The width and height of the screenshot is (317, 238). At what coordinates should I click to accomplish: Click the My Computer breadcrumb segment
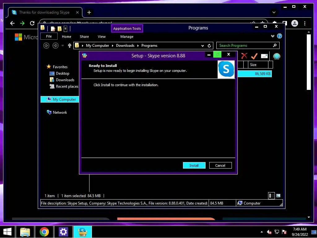98,46
